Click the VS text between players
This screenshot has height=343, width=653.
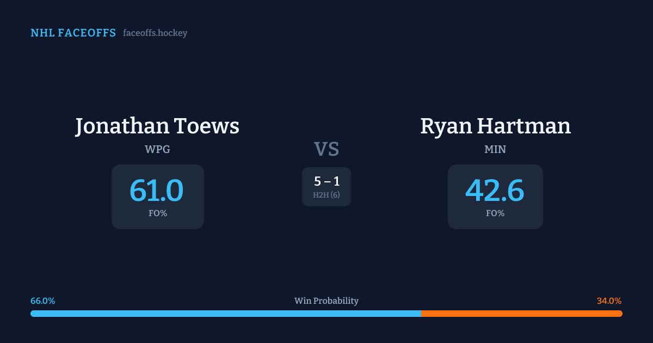pyautogui.click(x=326, y=149)
